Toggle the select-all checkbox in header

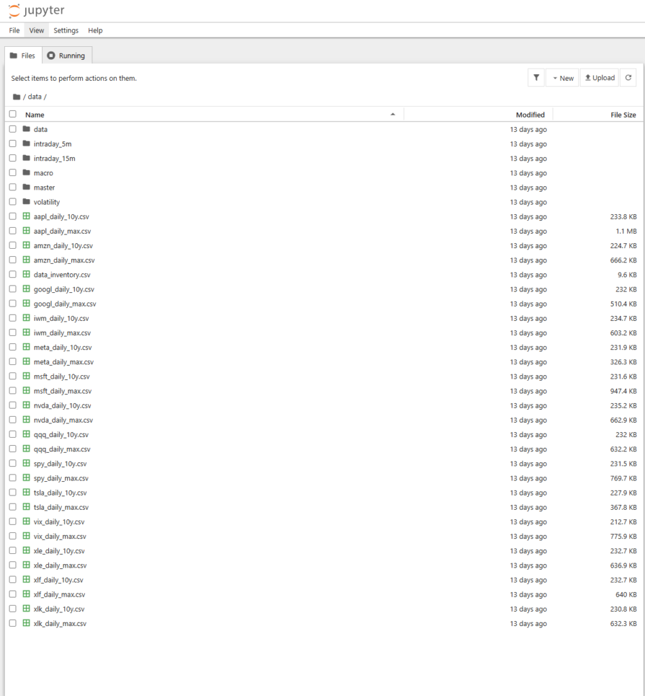point(12,114)
